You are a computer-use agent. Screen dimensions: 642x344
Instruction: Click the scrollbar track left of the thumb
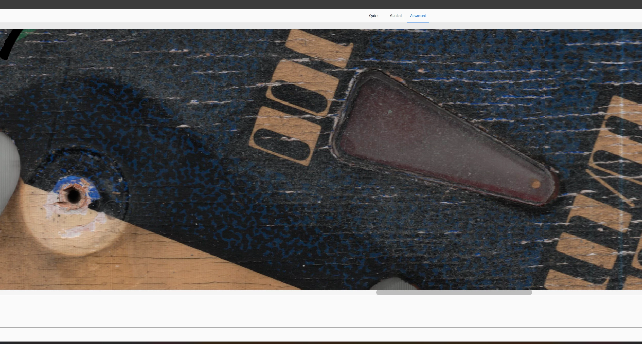coord(187,292)
